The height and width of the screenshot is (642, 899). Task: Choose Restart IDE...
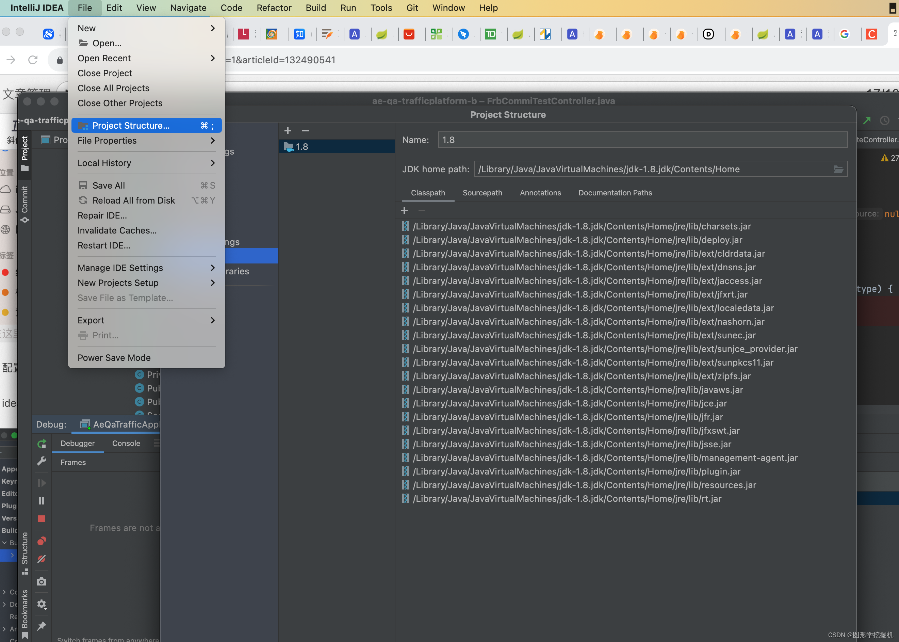point(147,245)
